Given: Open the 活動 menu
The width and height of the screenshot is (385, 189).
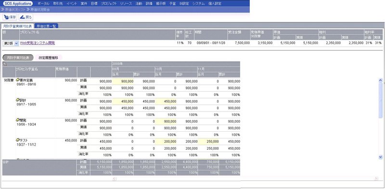Looking at the screenshot, I should 139,4.
